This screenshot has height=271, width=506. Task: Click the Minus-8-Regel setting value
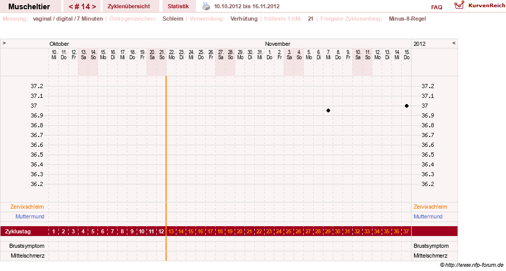pyautogui.click(x=407, y=19)
